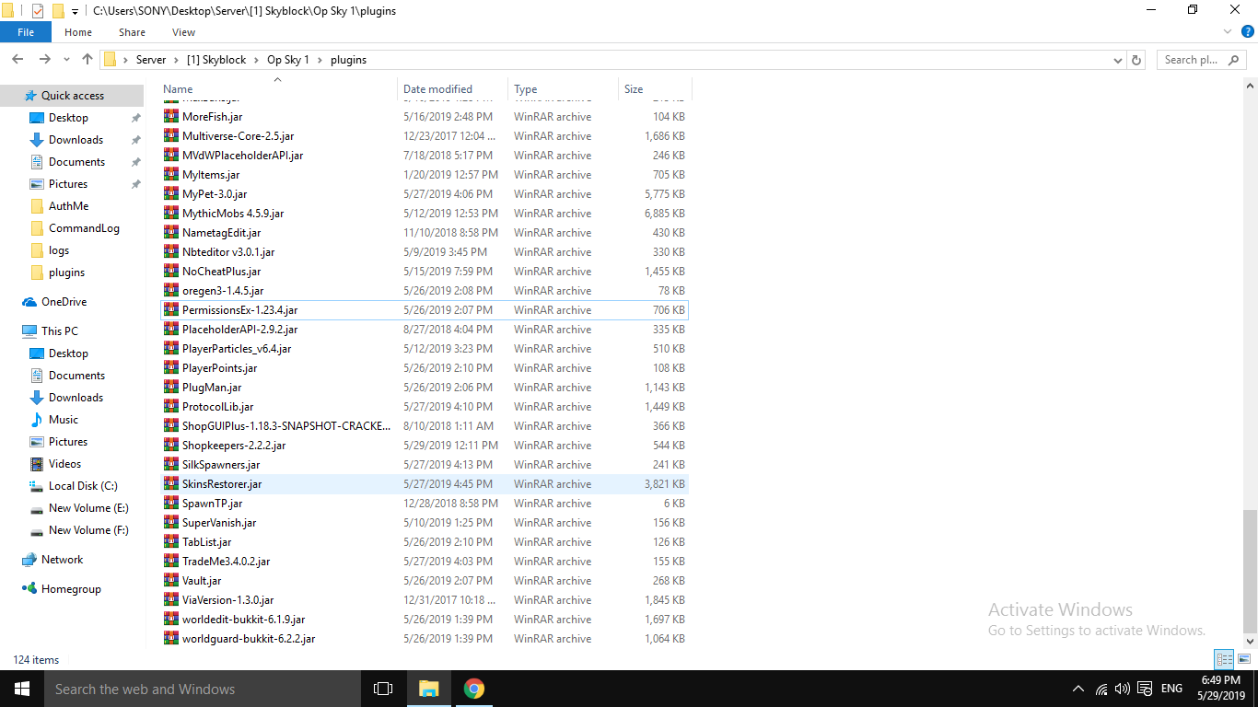
Task: Click the ProtocolLib.jar file icon
Action: tap(171, 407)
